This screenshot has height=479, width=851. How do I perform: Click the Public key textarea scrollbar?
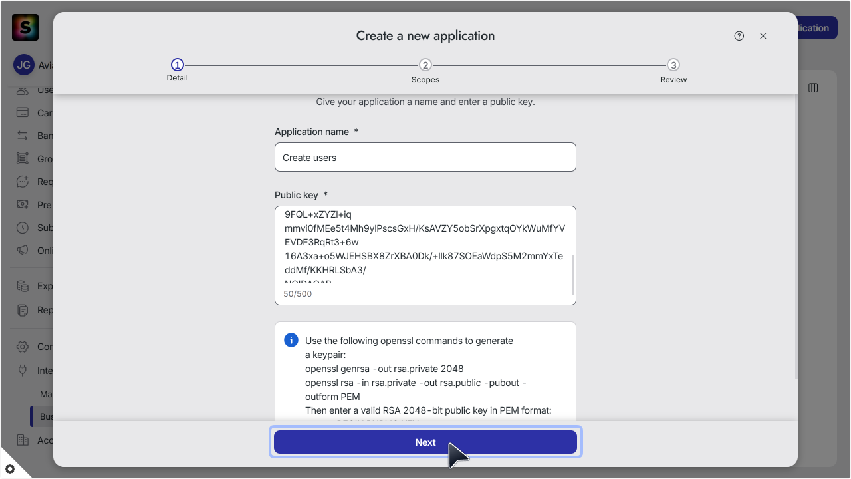point(572,274)
